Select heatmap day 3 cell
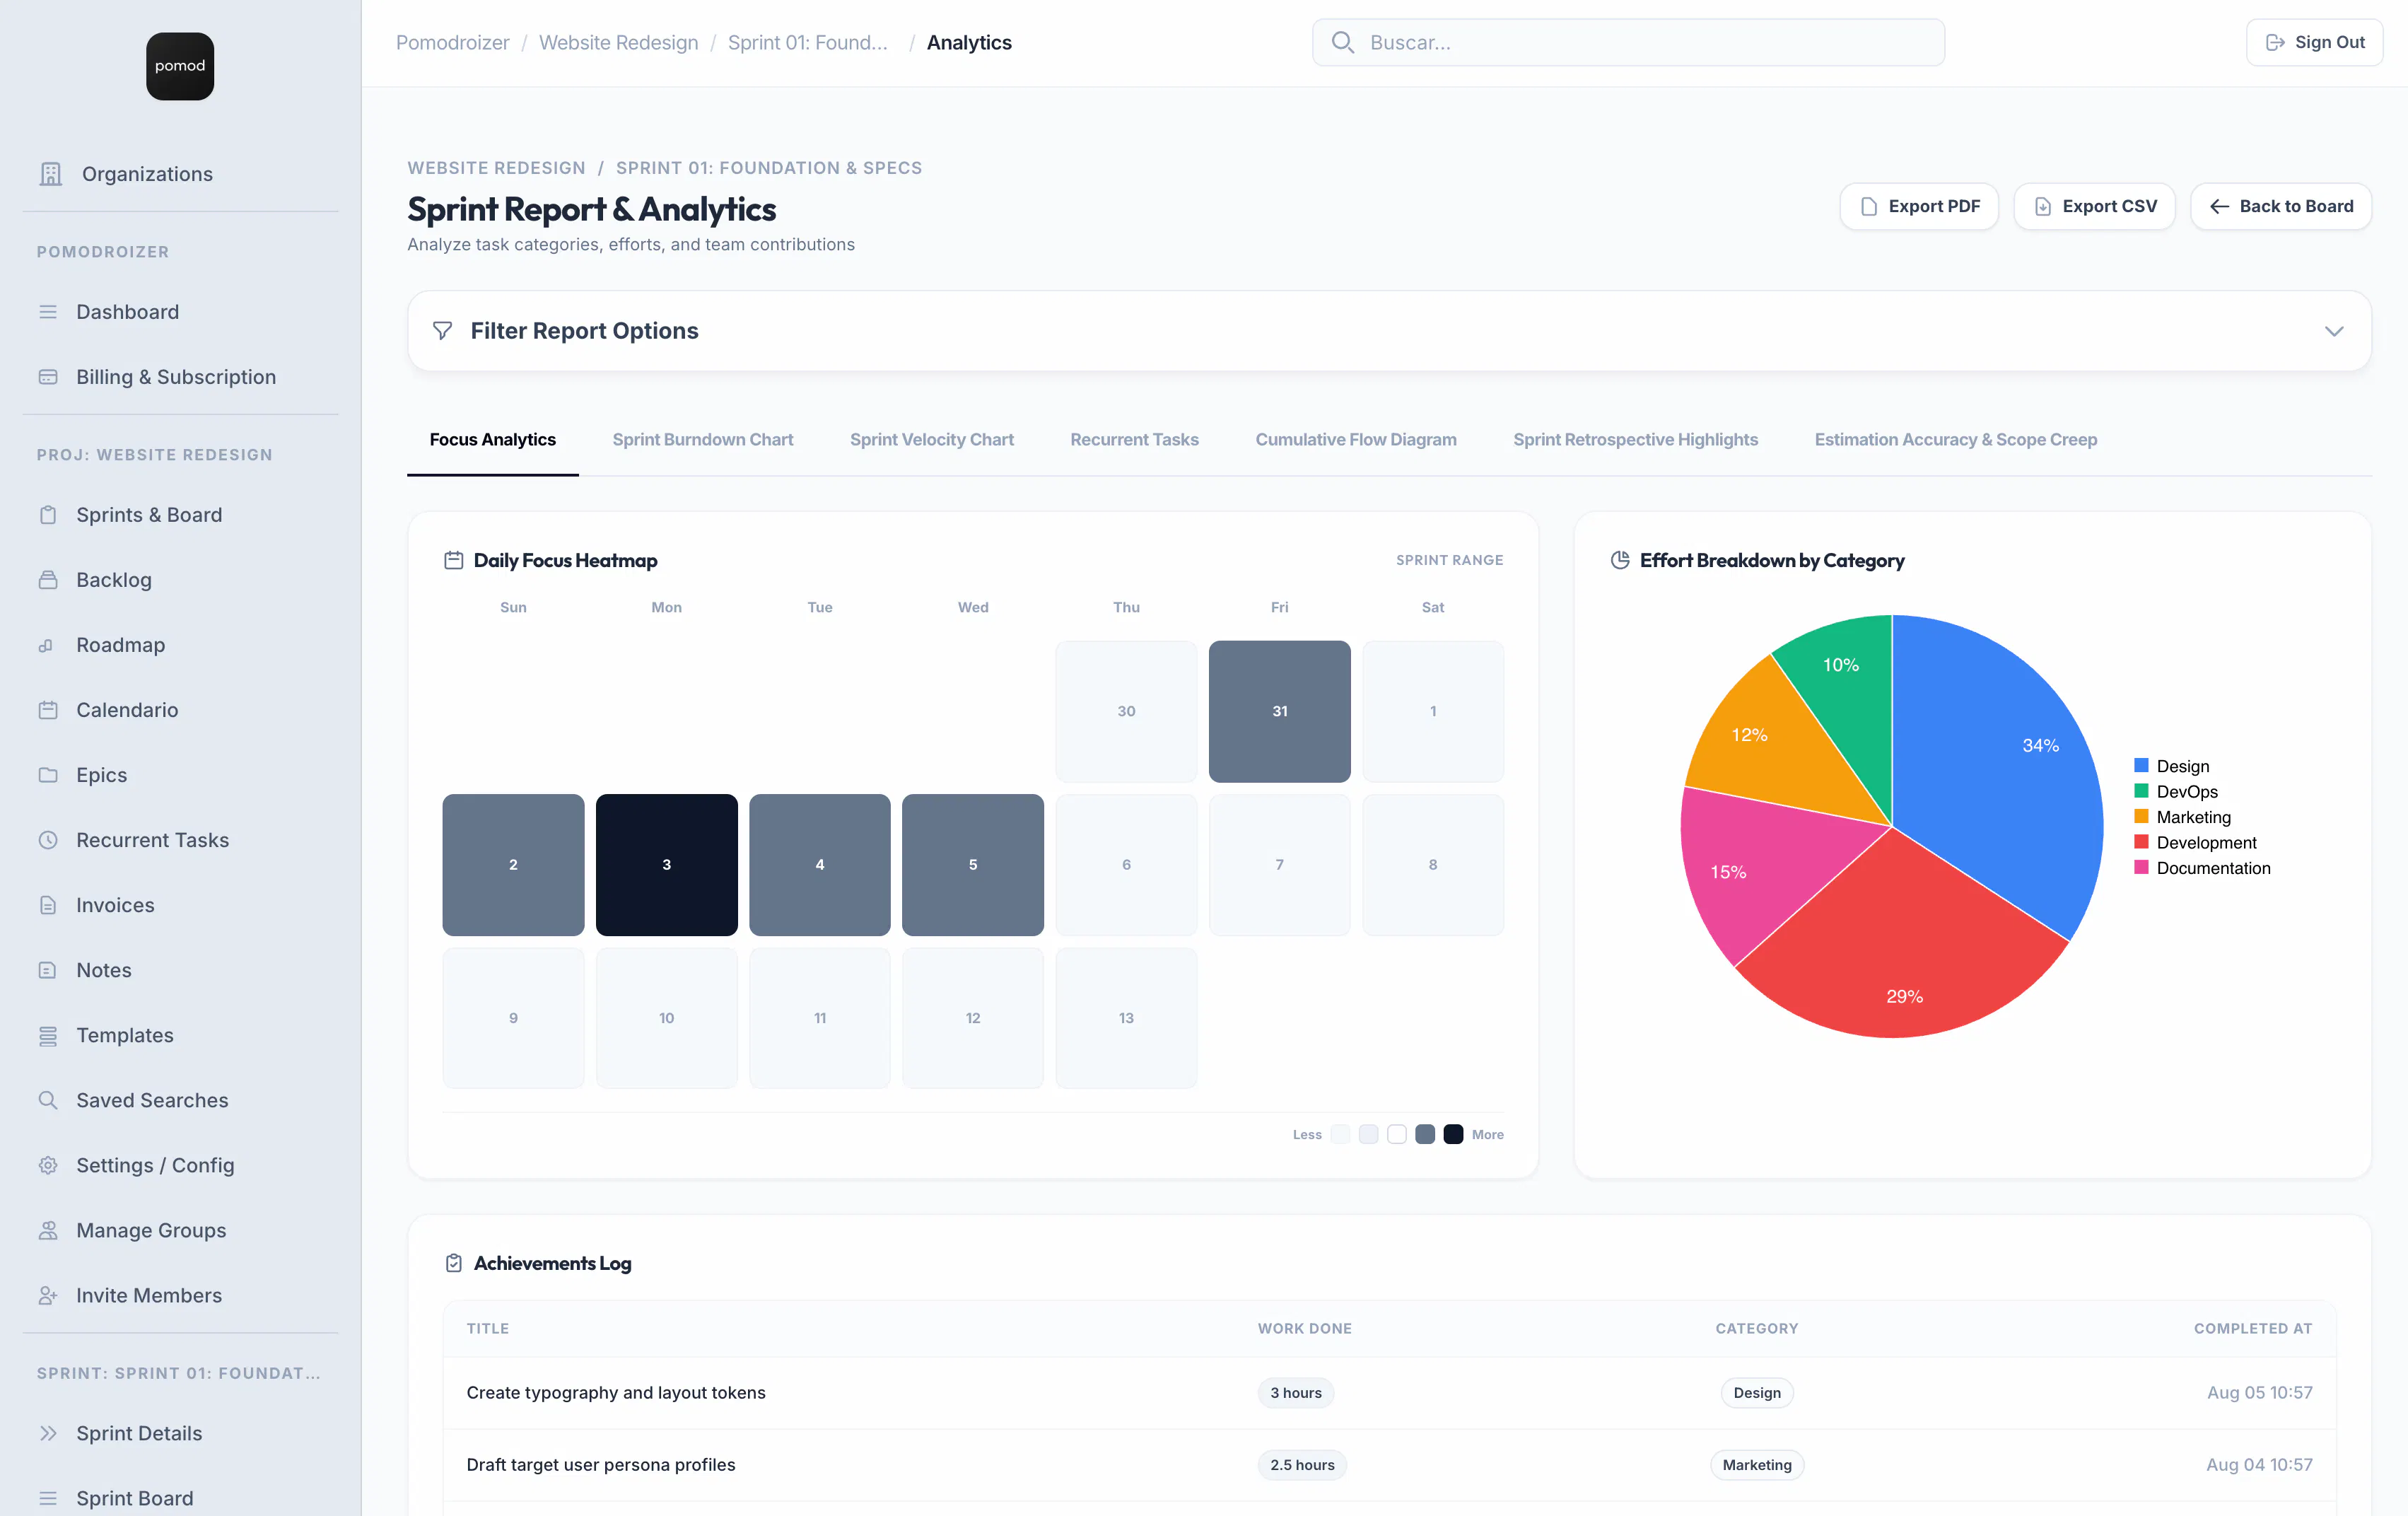The image size is (2408, 1516). coord(667,865)
